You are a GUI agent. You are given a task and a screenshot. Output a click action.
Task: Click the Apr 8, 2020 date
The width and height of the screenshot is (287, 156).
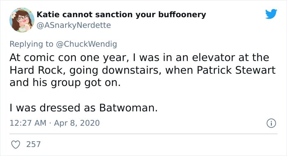[x=77, y=123]
